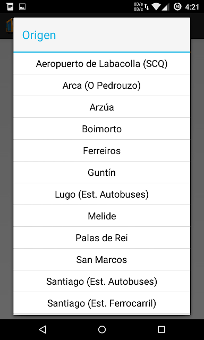Choose Arca (O Pedrouzo) from the list

click(x=101, y=85)
